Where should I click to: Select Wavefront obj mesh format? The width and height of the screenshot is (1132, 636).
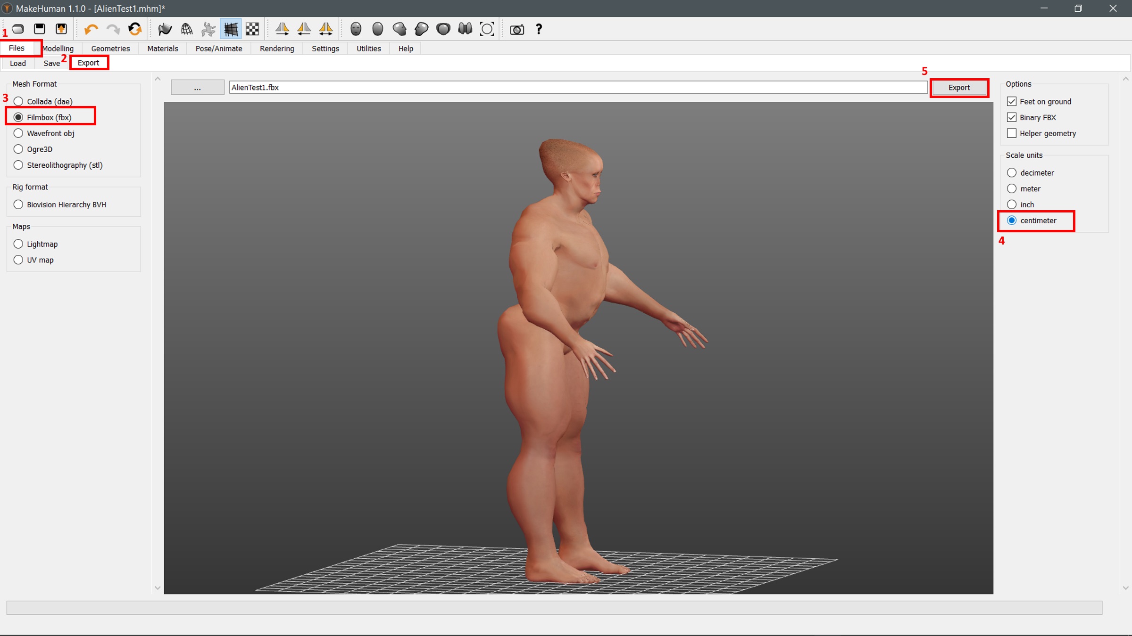tap(44, 133)
